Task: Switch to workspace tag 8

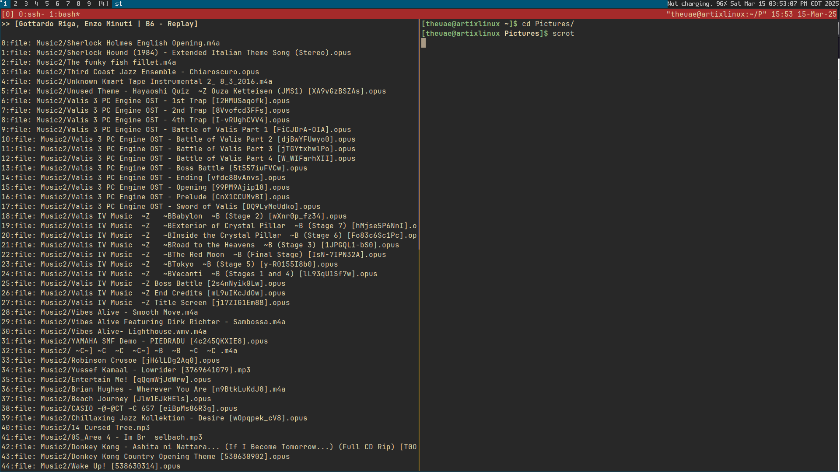Action: click(79, 4)
